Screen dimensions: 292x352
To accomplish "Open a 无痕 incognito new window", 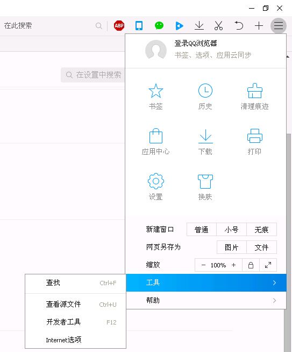I will (261, 230).
